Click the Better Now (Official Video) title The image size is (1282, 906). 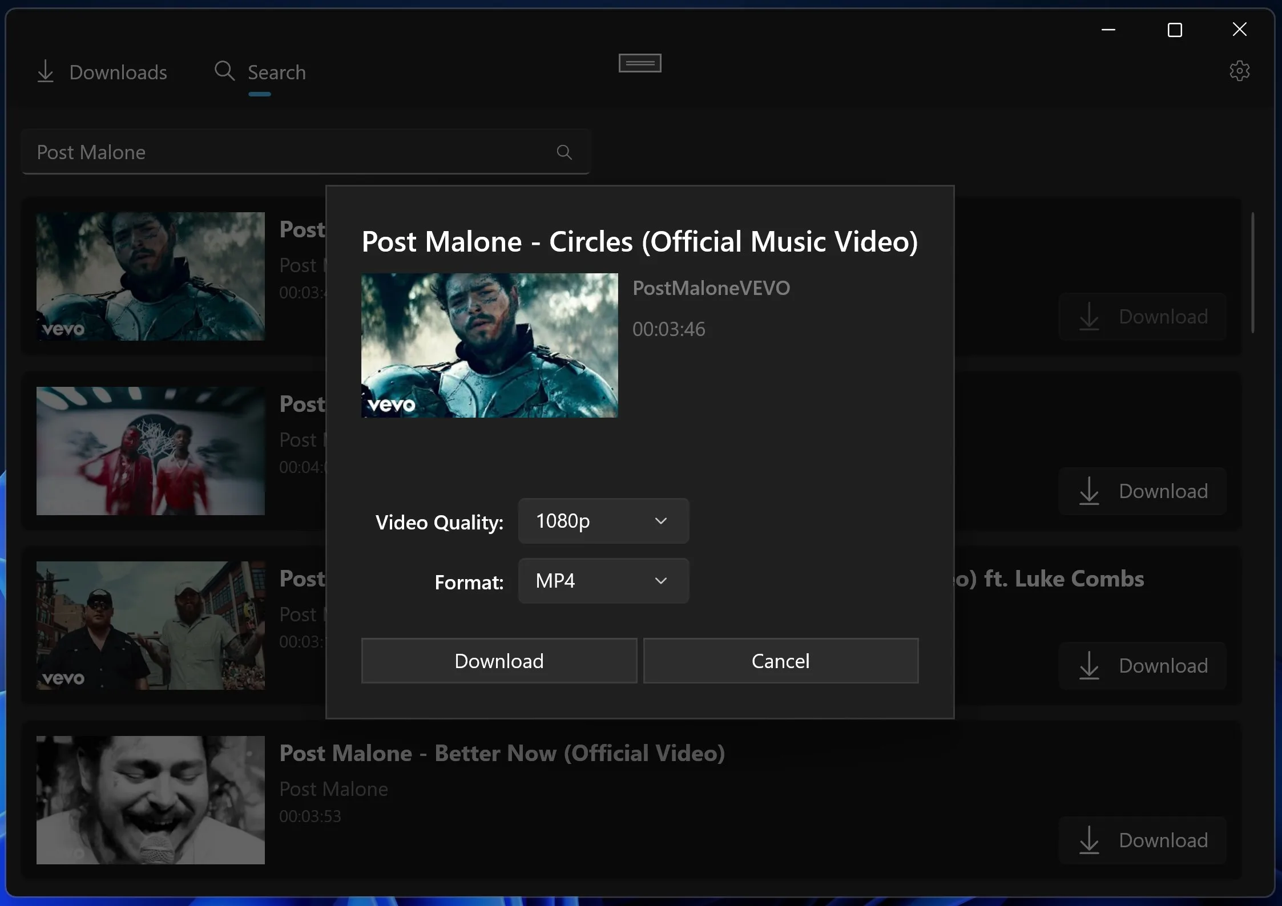pyautogui.click(x=502, y=753)
